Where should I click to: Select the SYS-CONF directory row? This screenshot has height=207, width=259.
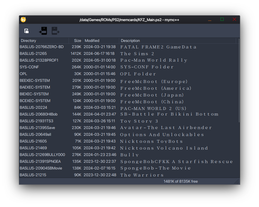(x=29, y=67)
